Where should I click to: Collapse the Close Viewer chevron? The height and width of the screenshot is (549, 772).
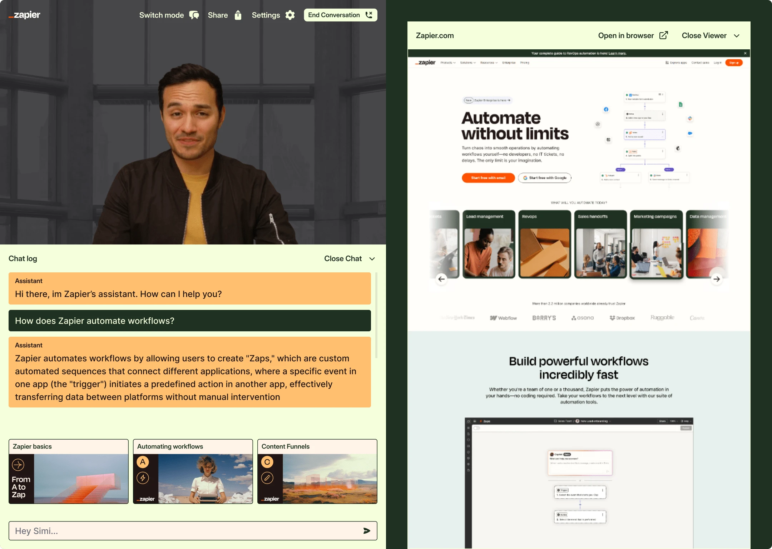tap(737, 36)
